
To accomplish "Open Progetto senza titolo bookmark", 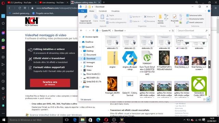I will tap(43, 13).
